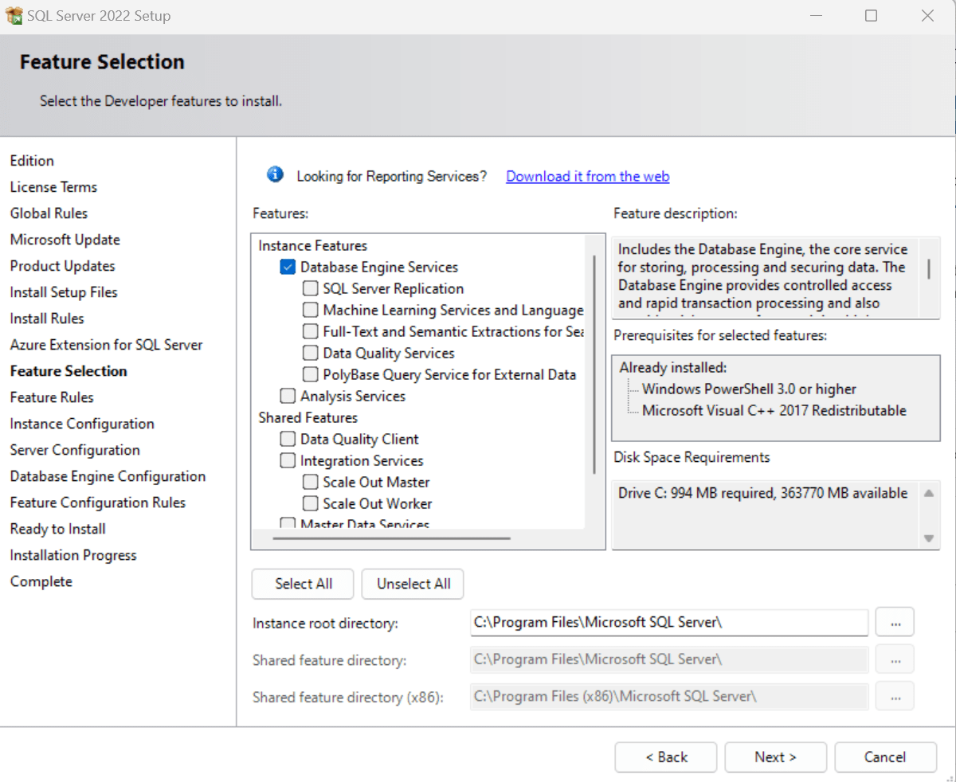Screen dimensions: 956x782
Task: Select Install Setup Files step
Action: 64,292
